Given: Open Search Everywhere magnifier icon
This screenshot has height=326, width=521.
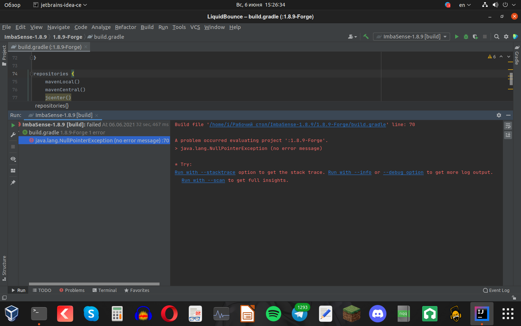Looking at the screenshot, I should [497, 37].
